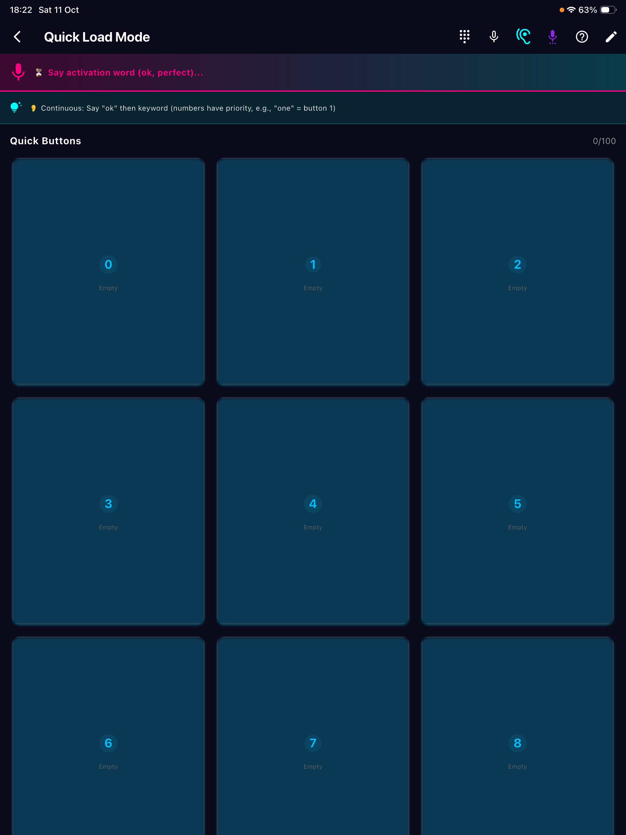Image resolution: width=626 pixels, height=835 pixels.
Task: Select empty quick button 8
Action: tap(517, 736)
